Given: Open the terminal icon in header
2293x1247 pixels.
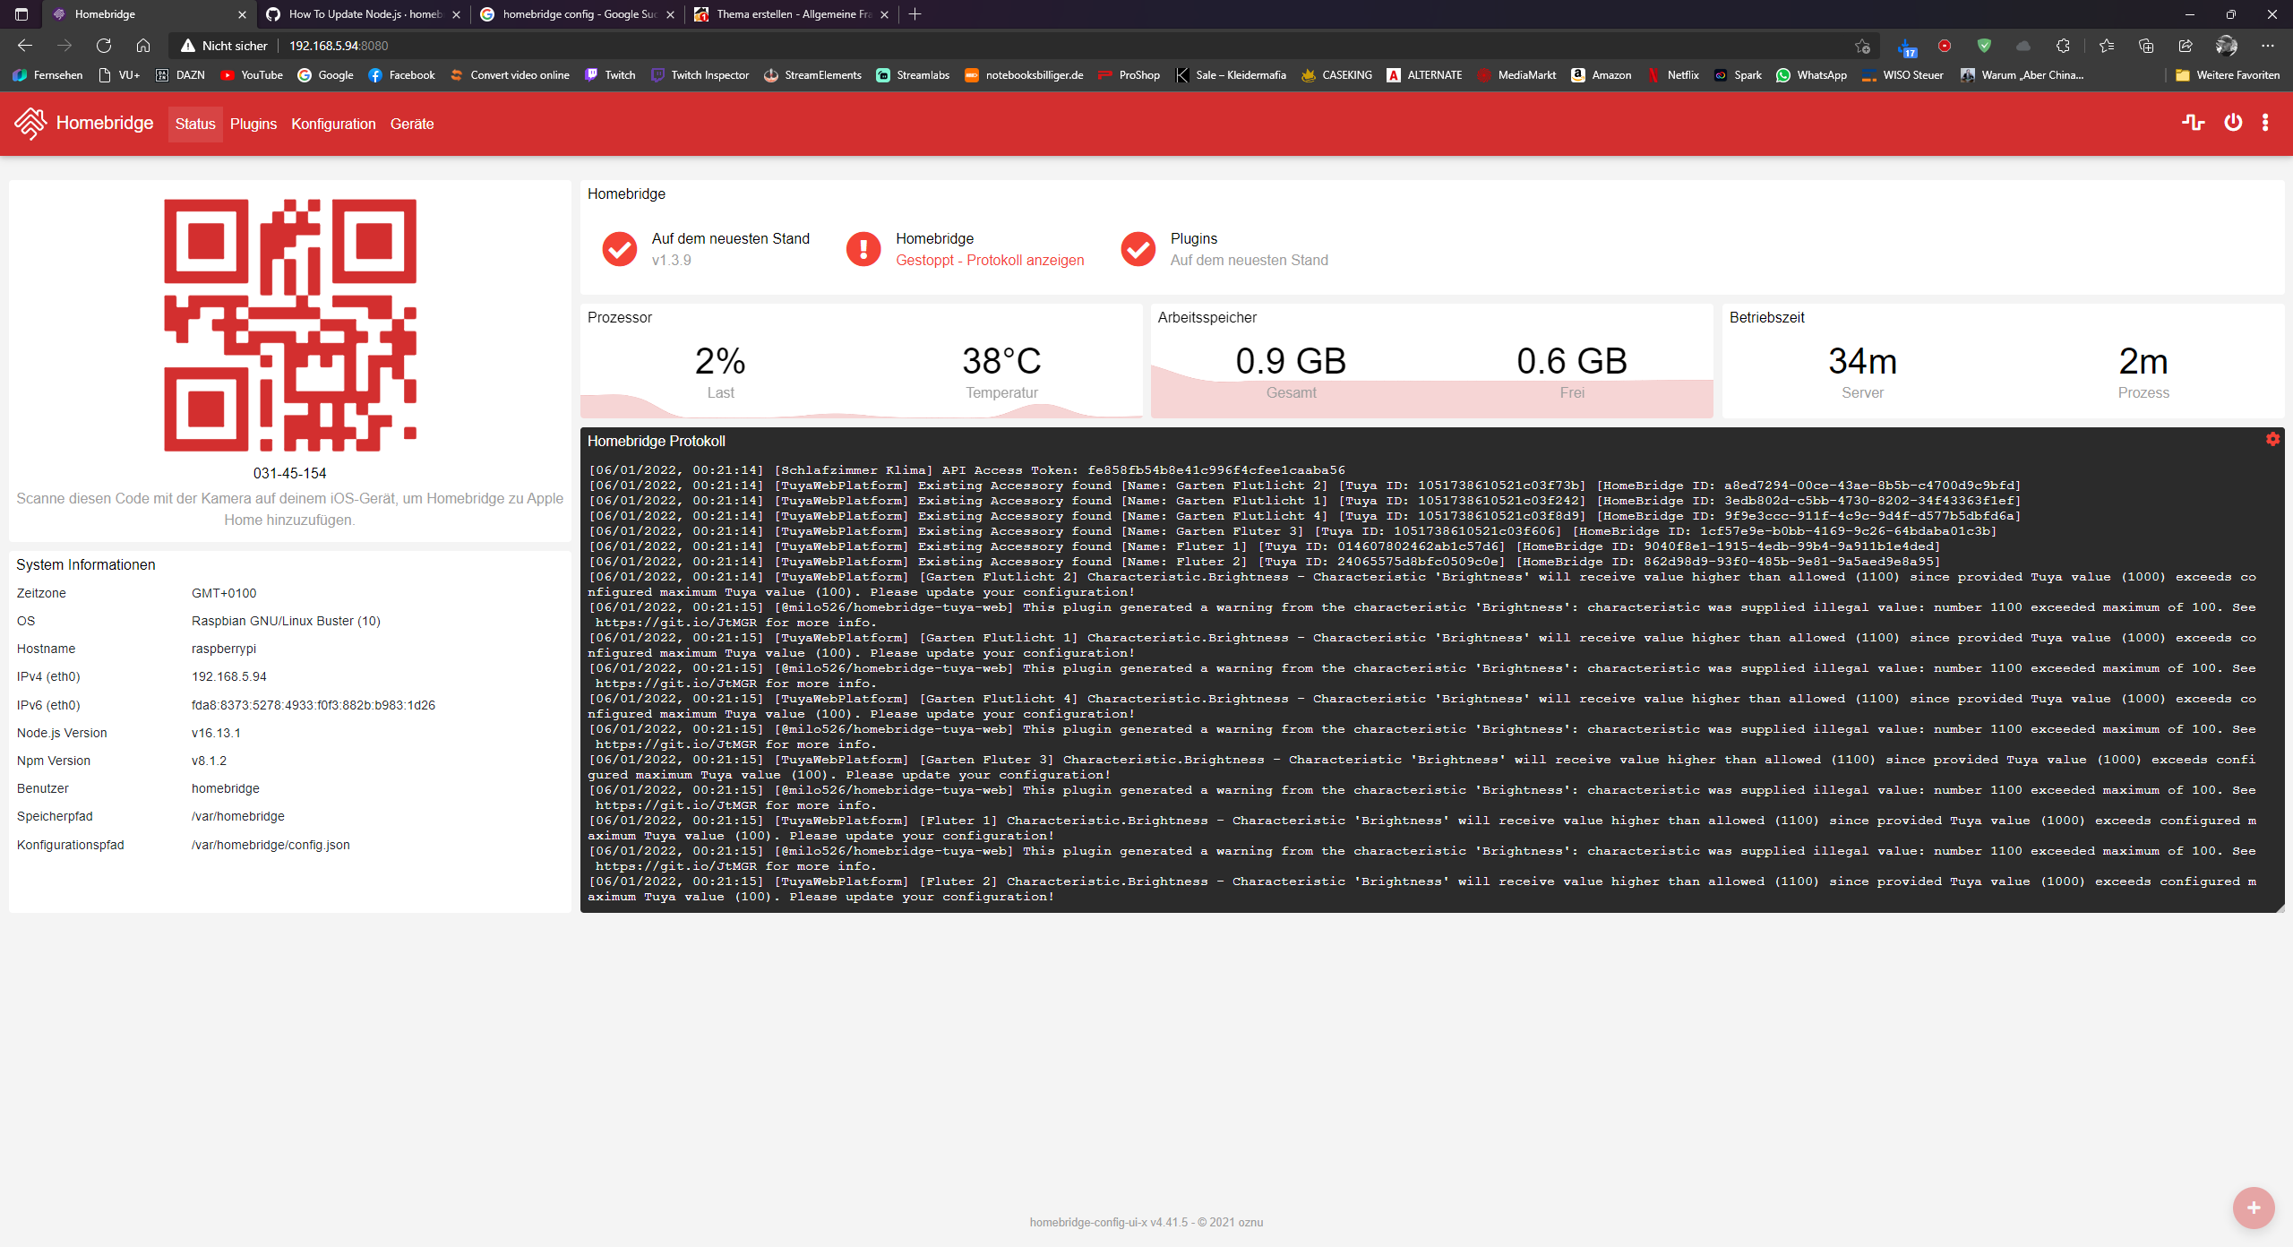Looking at the screenshot, I should 2193,123.
